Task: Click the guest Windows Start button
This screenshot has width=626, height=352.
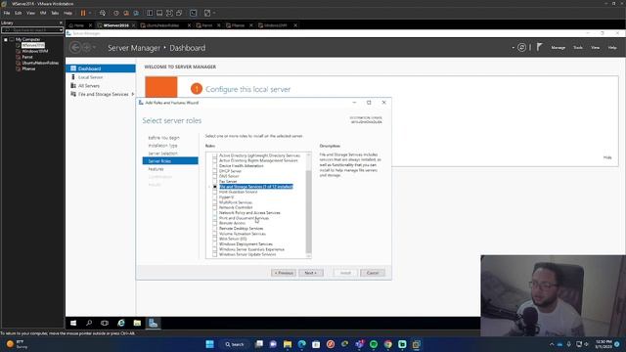Action: [73, 323]
